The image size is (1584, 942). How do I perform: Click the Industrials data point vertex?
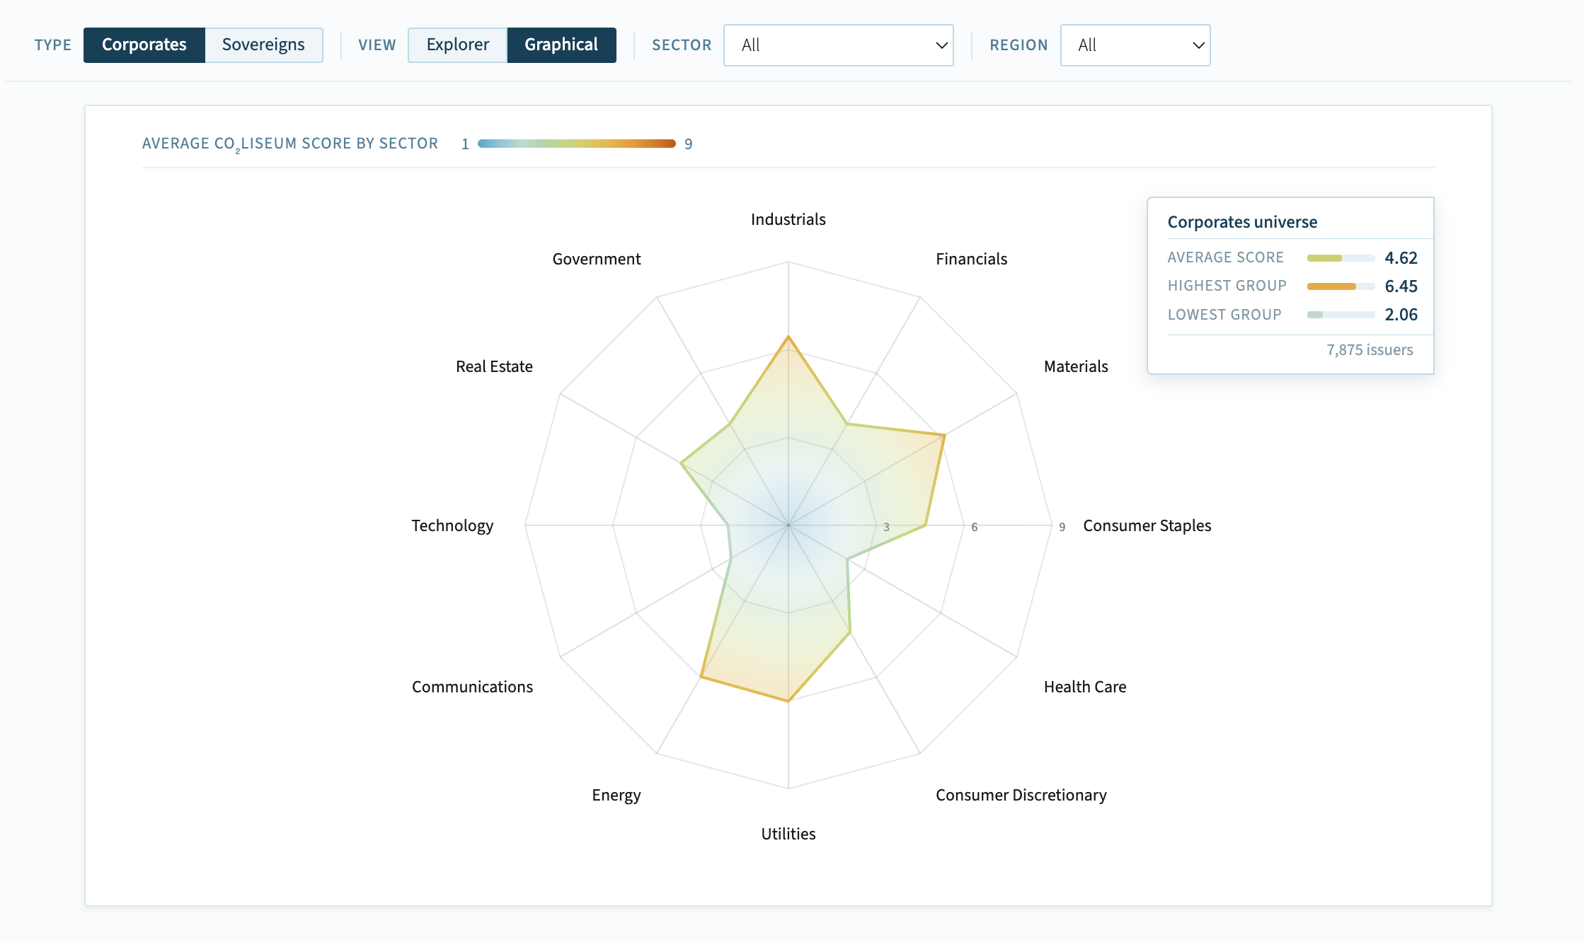click(788, 337)
